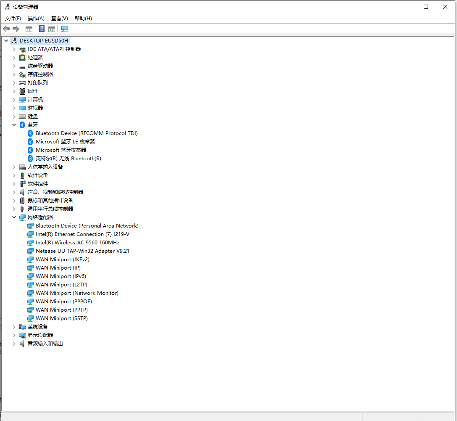Select WAN Miniport (Network Monitor)

[x=77, y=293]
